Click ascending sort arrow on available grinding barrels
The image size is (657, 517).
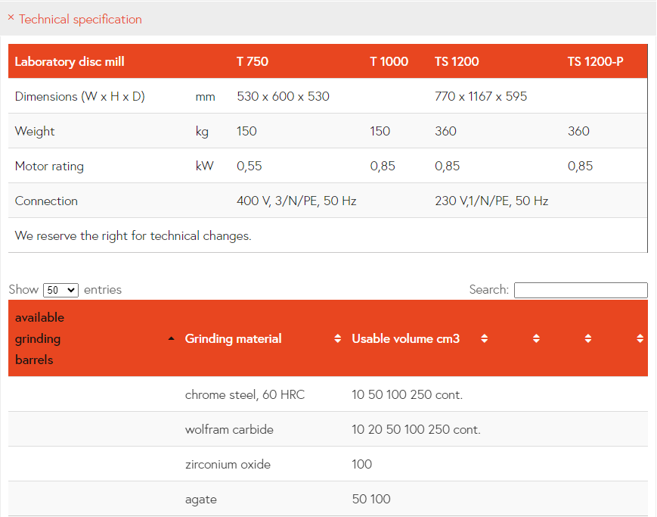[x=171, y=338]
